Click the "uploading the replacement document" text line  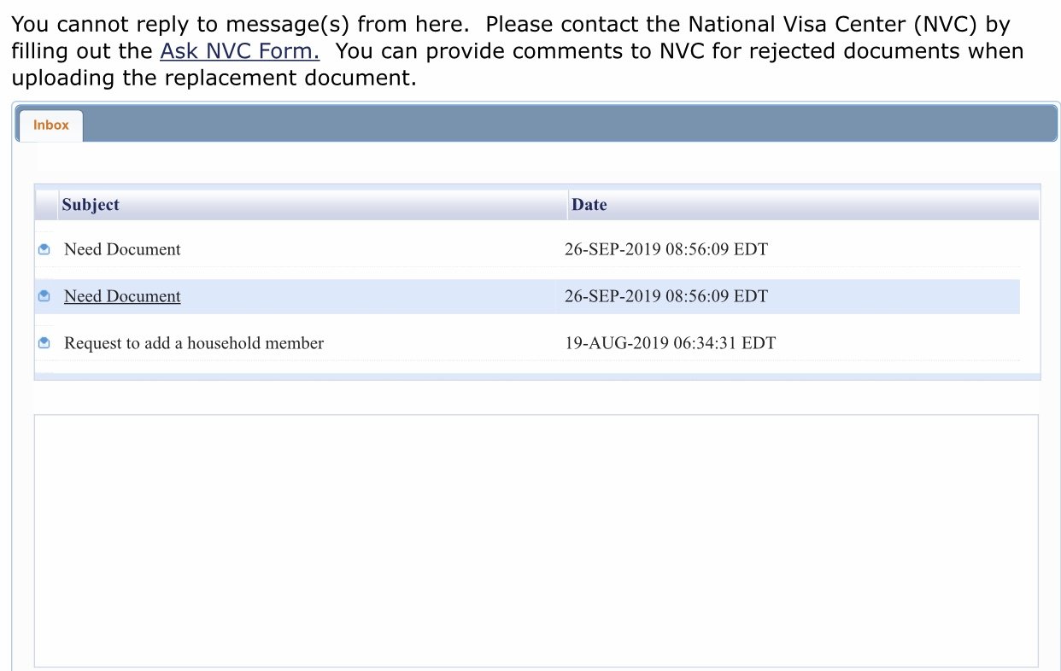pyautogui.click(x=214, y=79)
